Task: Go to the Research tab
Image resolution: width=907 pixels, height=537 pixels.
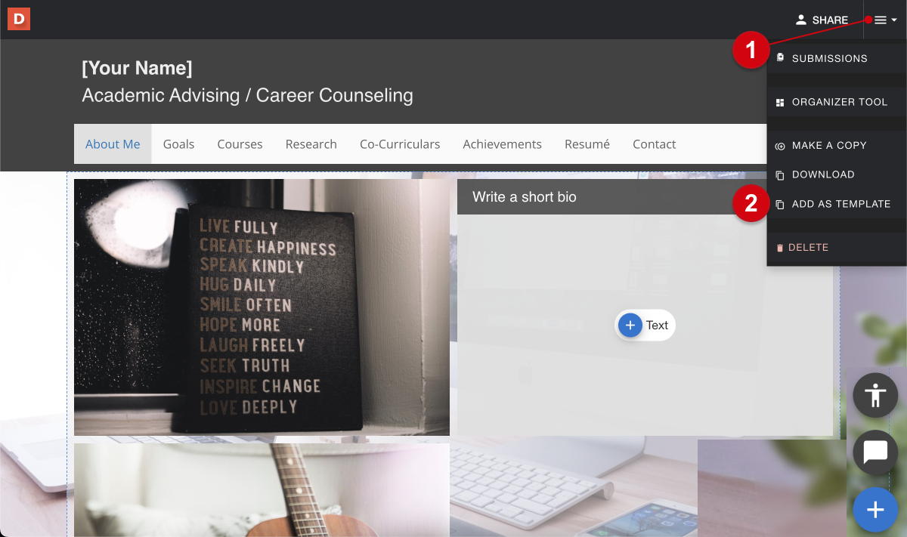Action: 311,144
